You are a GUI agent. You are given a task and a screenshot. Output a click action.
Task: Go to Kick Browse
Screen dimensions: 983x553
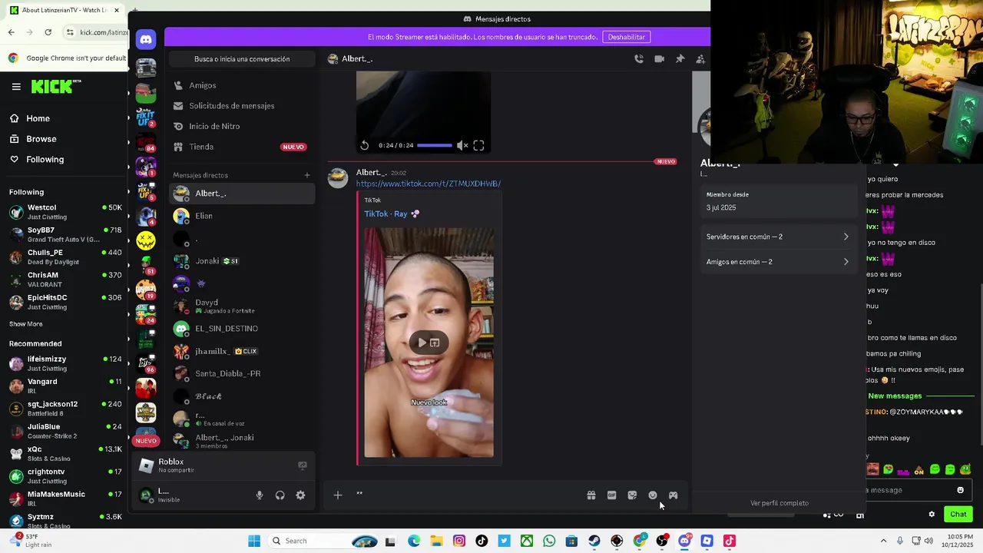click(x=41, y=139)
